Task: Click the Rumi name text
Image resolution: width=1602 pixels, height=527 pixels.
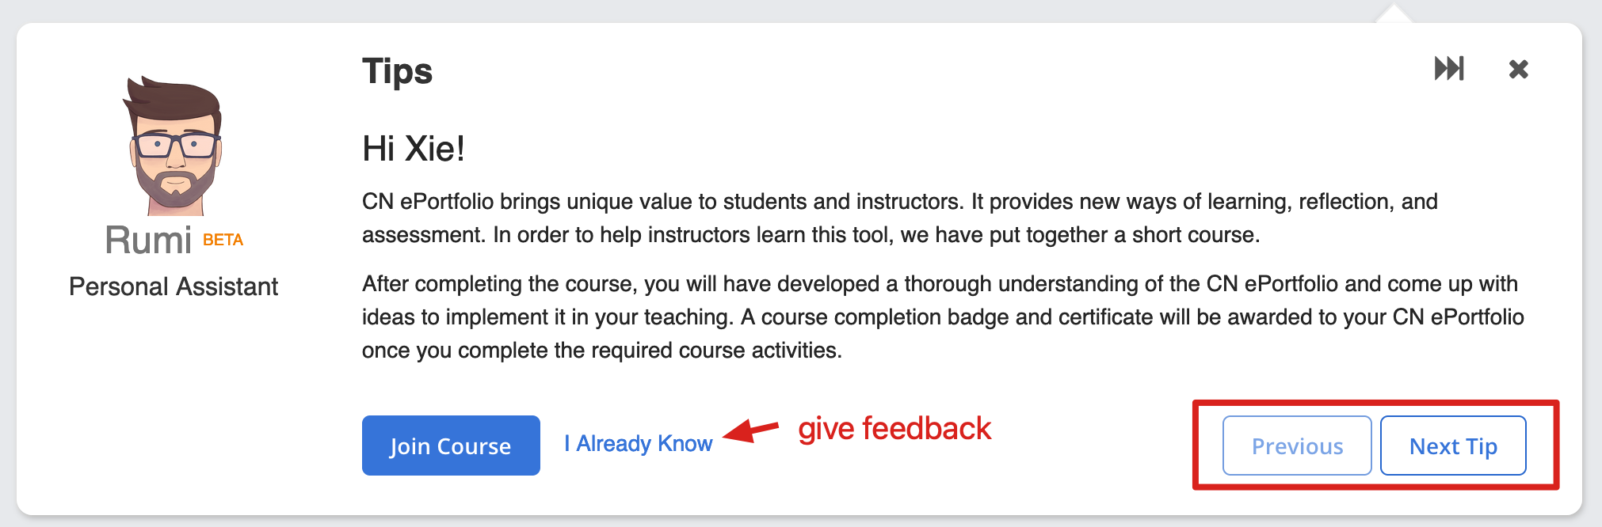Action: pos(148,240)
